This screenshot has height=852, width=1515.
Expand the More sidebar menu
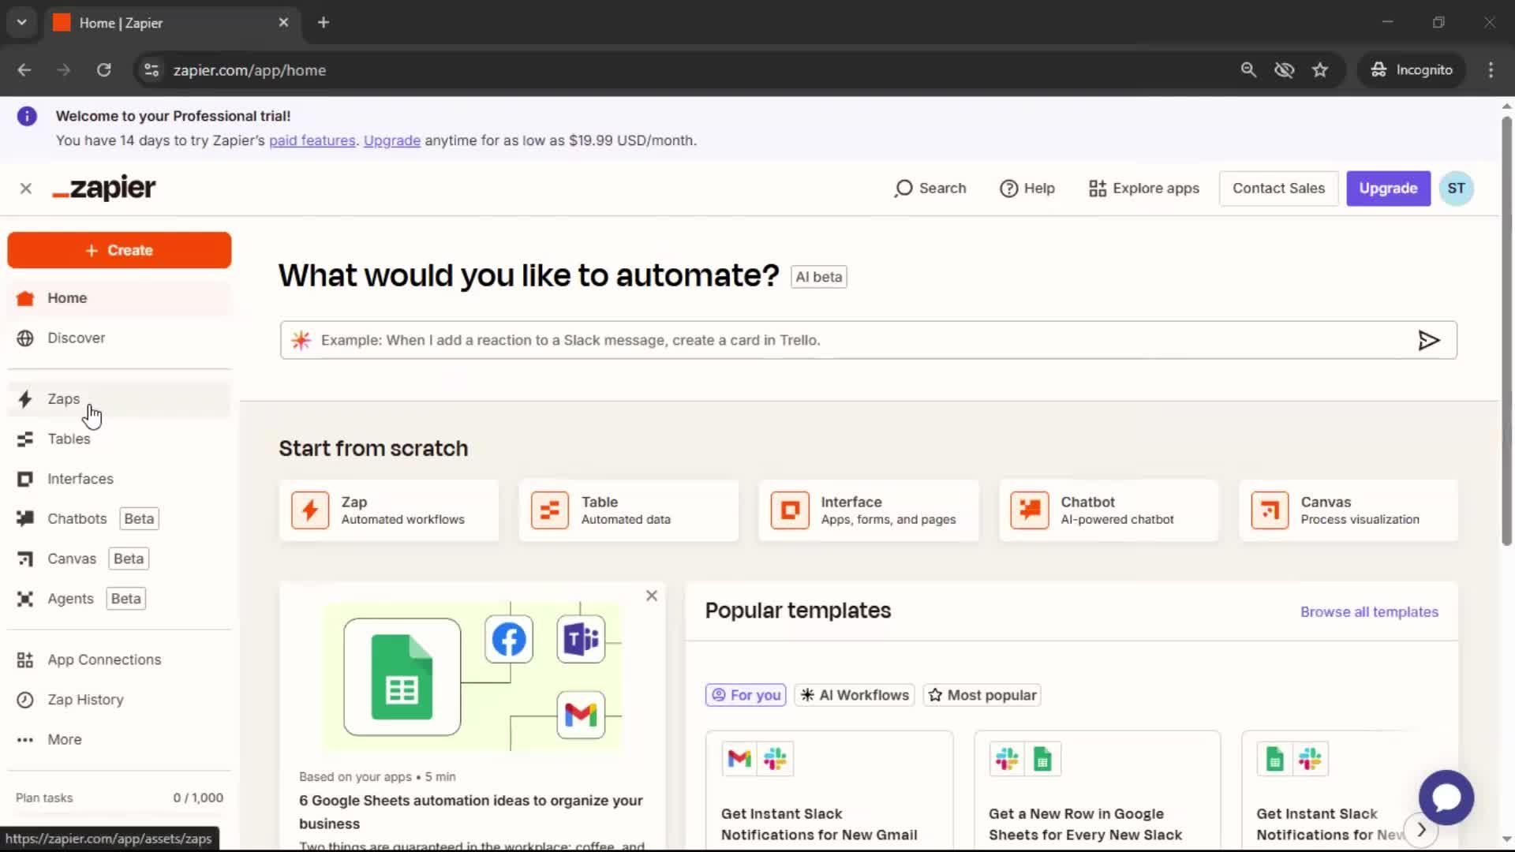tap(118, 739)
